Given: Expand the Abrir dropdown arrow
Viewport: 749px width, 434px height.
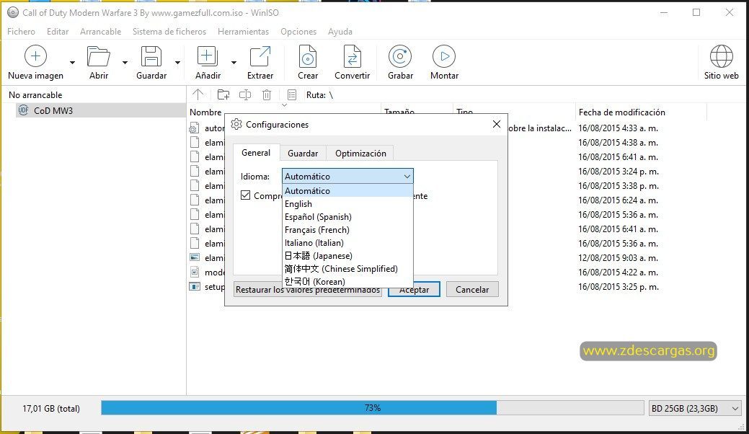Looking at the screenshot, I should click(x=125, y=63).
